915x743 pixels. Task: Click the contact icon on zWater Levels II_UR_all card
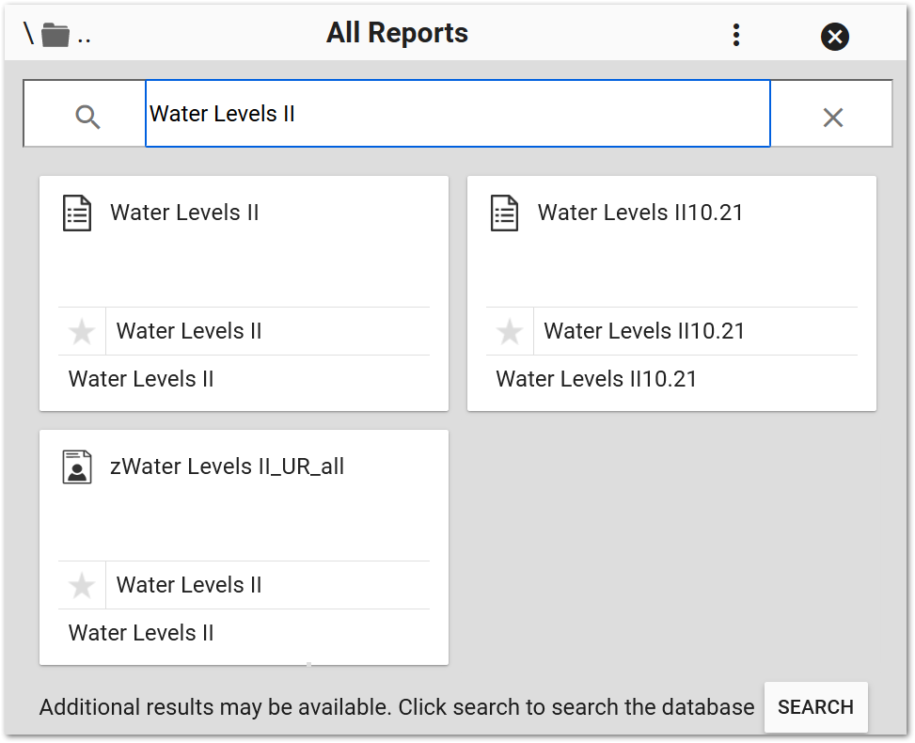pyautogui.click(x=77, y=466)
